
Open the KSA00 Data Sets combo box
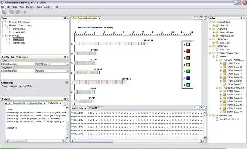pyautogui.click(x=68, y=64)
